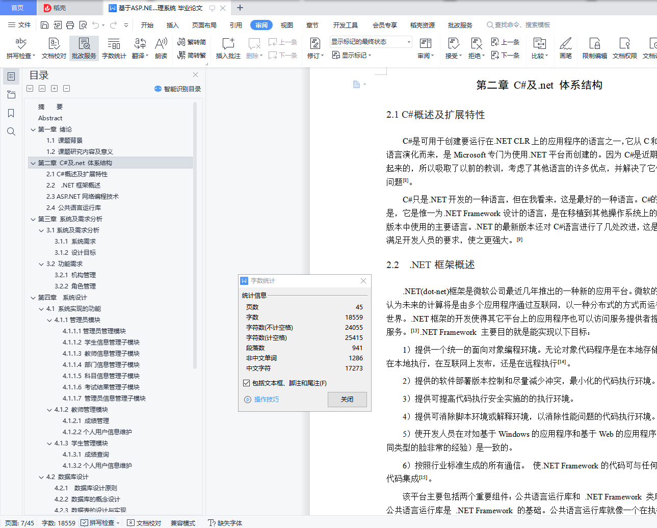Click the 翻译 translate icon
Viewport: 657px width, 528px height.
point(140,44)
